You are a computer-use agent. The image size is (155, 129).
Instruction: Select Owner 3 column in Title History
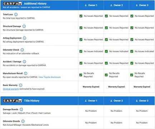(142, 101)
